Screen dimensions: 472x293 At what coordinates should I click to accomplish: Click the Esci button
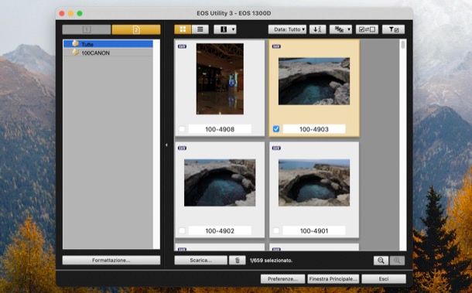pos(384,279)
